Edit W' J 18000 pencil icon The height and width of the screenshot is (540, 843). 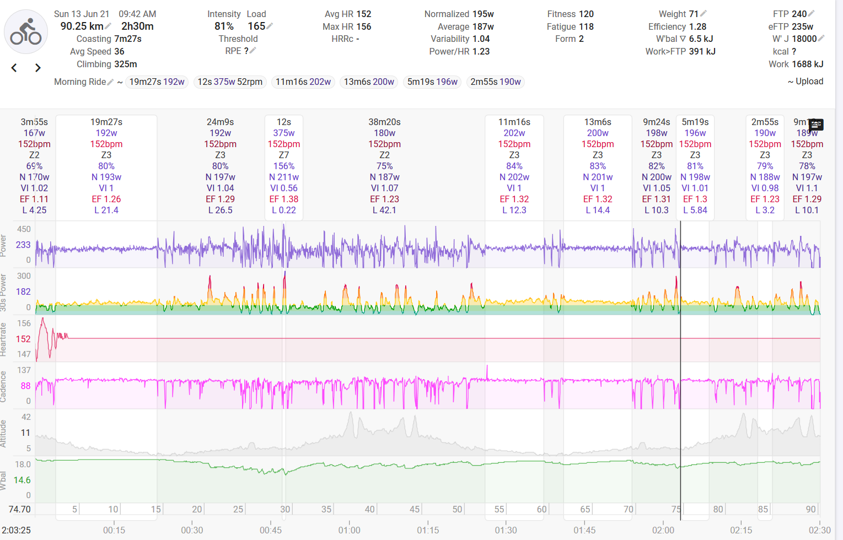click(x=821, y=39)
